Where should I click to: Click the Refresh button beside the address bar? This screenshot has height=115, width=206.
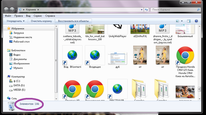pyautogui.click(x=146, y=10)
